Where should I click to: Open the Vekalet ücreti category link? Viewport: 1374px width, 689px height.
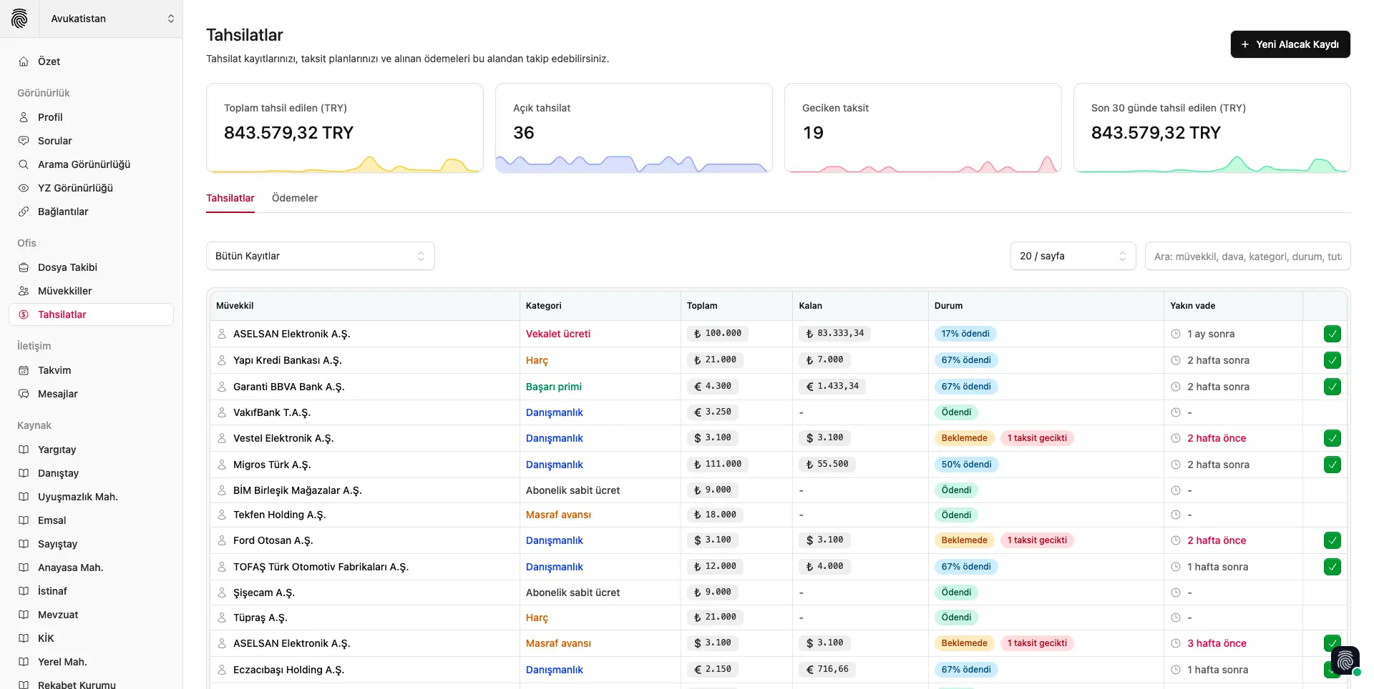[557, 334]
